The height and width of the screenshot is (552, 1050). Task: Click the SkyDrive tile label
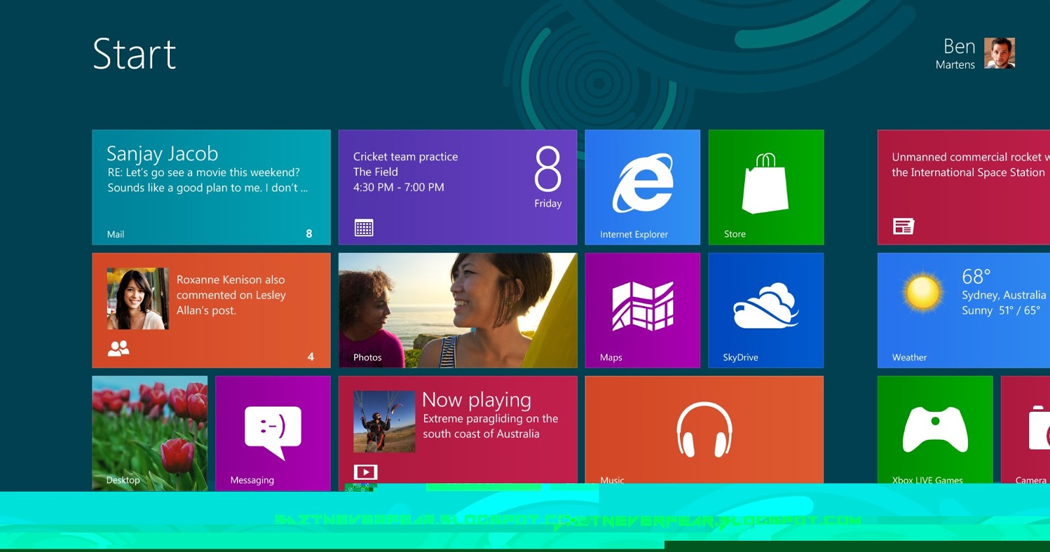coord(740,357)
